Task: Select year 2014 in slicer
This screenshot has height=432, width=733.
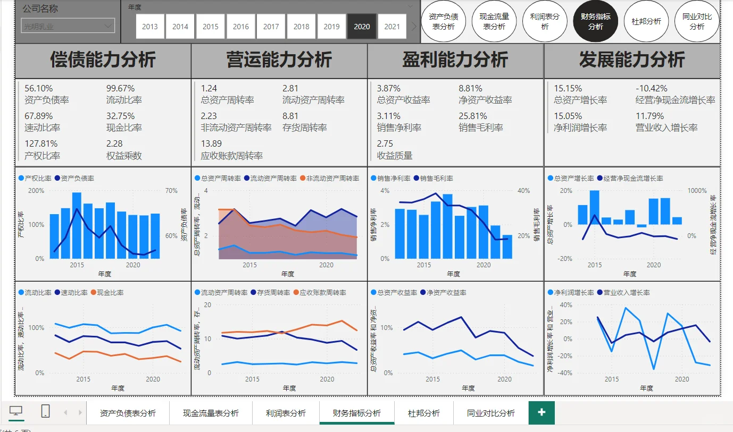Action: tap(180, 27)
